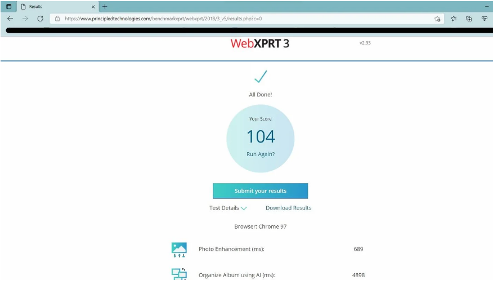The height and width of the screenshot is (289, 493).
Task: Click the heart-pulse browser icon at far right
Action: coord(484,19)
